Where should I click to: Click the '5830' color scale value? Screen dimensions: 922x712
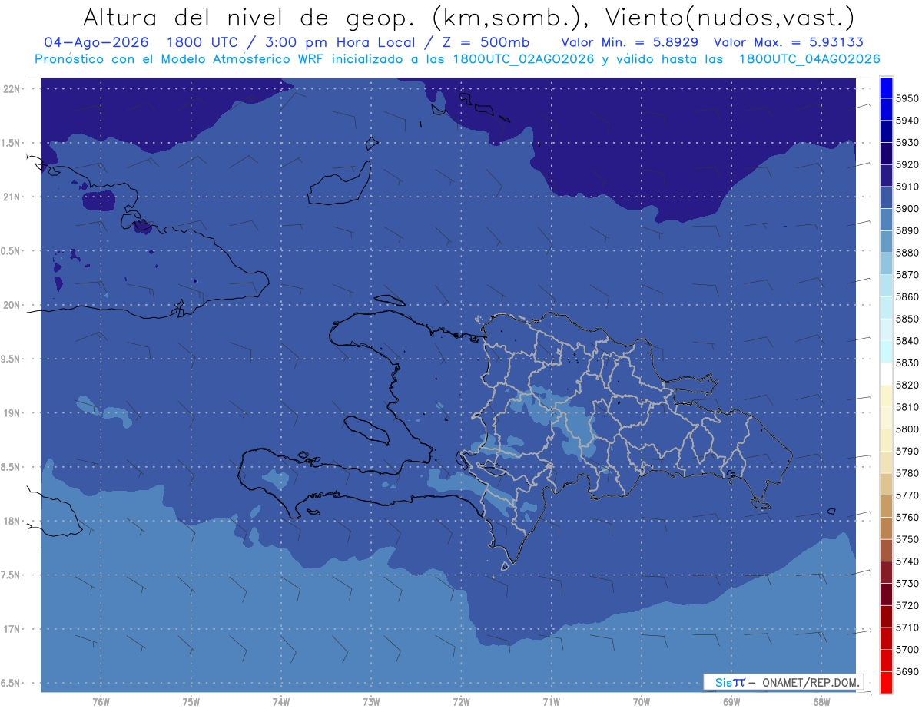tap(907, 363)
